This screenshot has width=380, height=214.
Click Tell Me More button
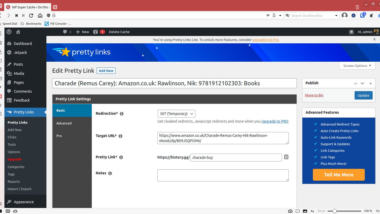[339, 175]
